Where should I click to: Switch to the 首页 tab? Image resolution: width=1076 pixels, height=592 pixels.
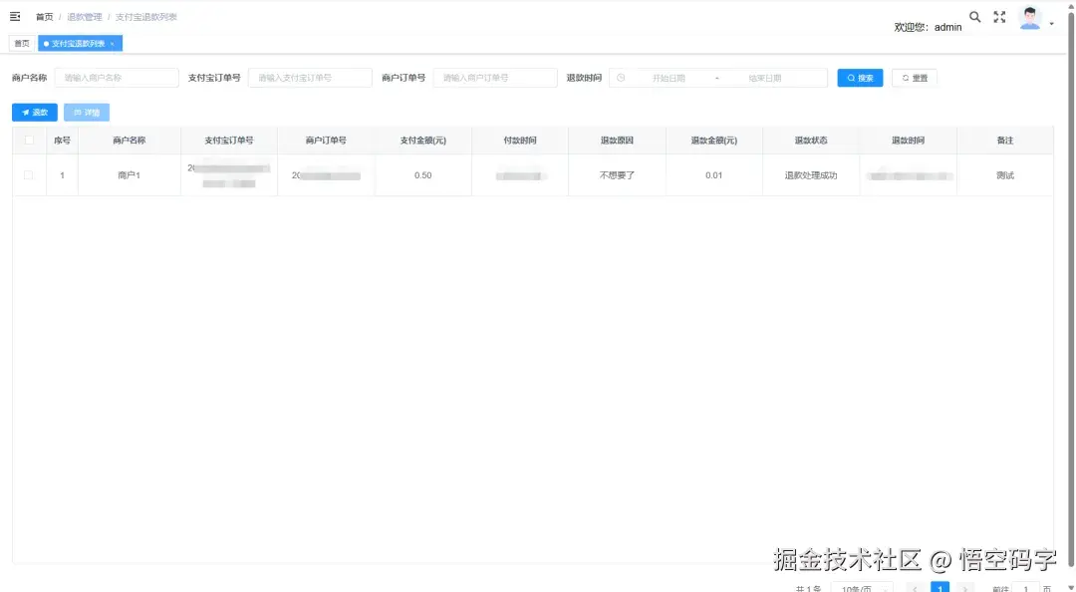(21, 43)
